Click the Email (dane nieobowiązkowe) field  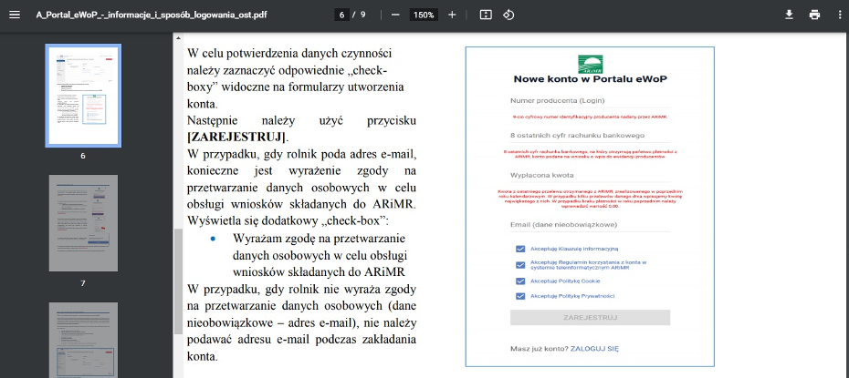(x=590, y=225)
